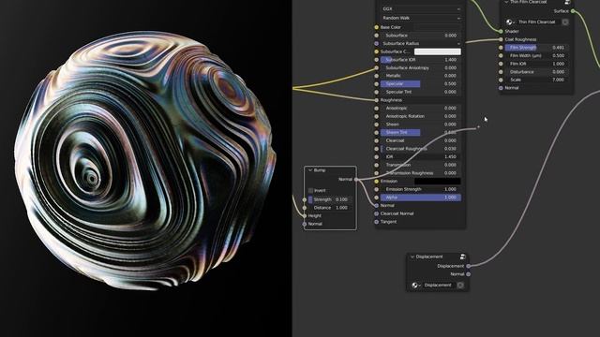Collapse the Displacement node

pos(412,256)
